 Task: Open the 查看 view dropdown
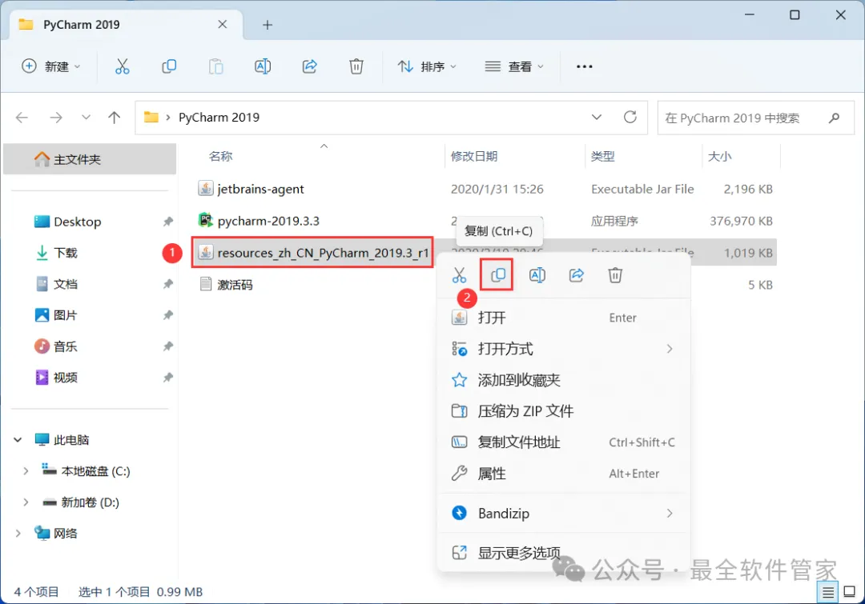(x=514, y=66)
